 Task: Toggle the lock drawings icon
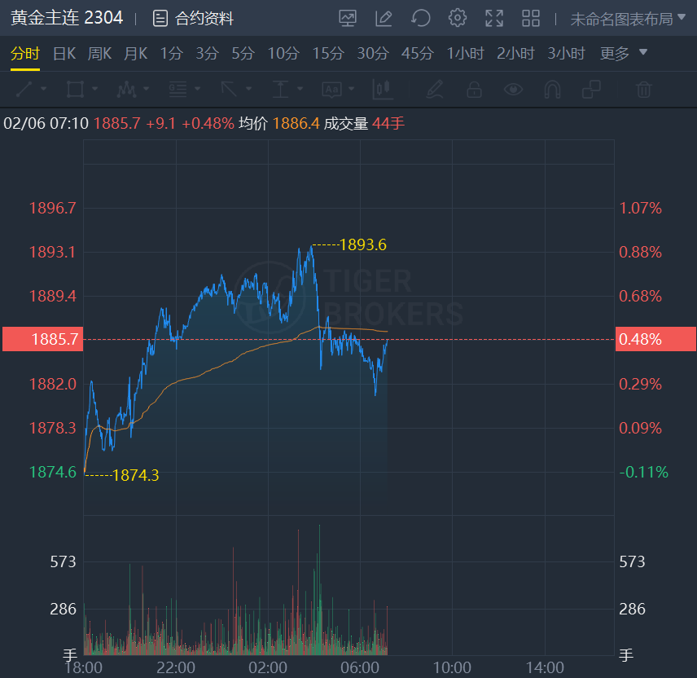474,89
